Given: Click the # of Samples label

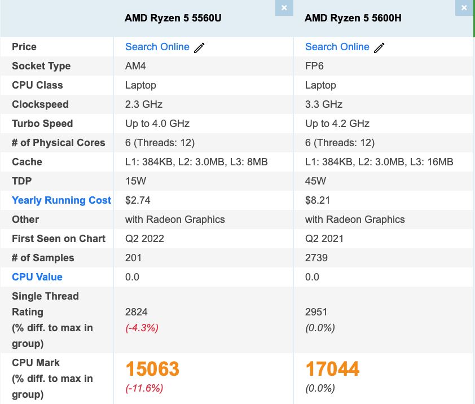Looking at the screenshot, I should pos(43,258).
